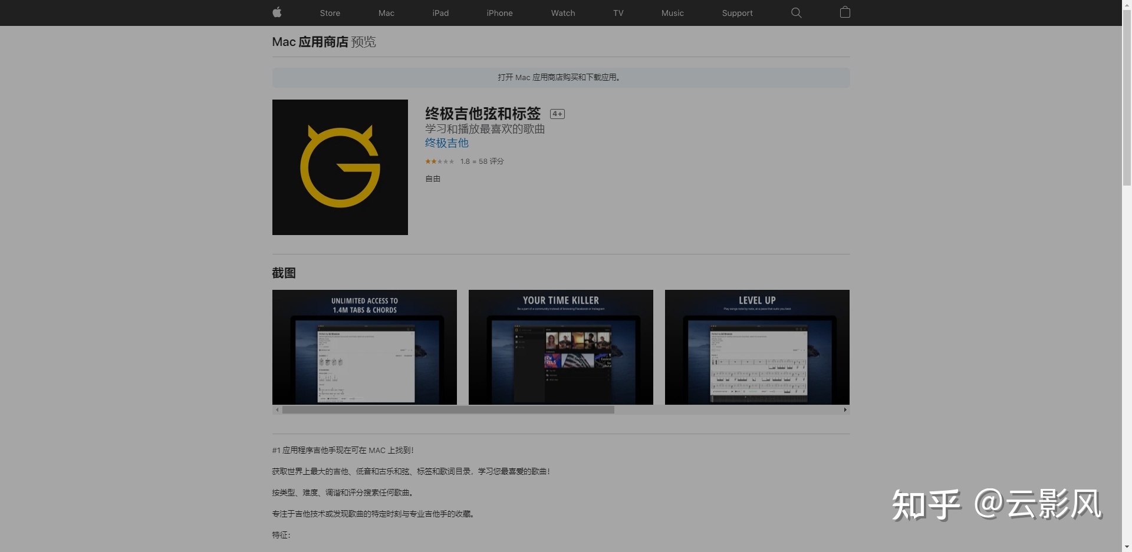The image size is (1132, 552).
Task: Click the 按类型、难度 description line
Action: pyautogui.click(x=343, y=492)
